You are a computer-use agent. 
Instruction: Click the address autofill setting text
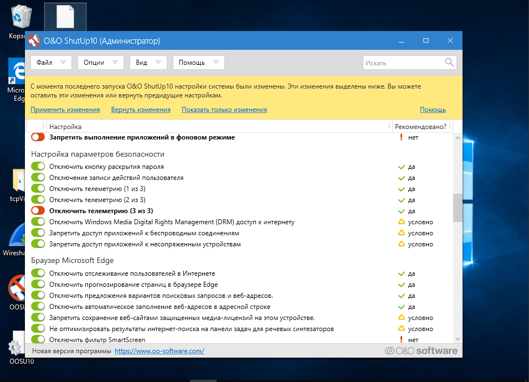[x=160, y=307]
